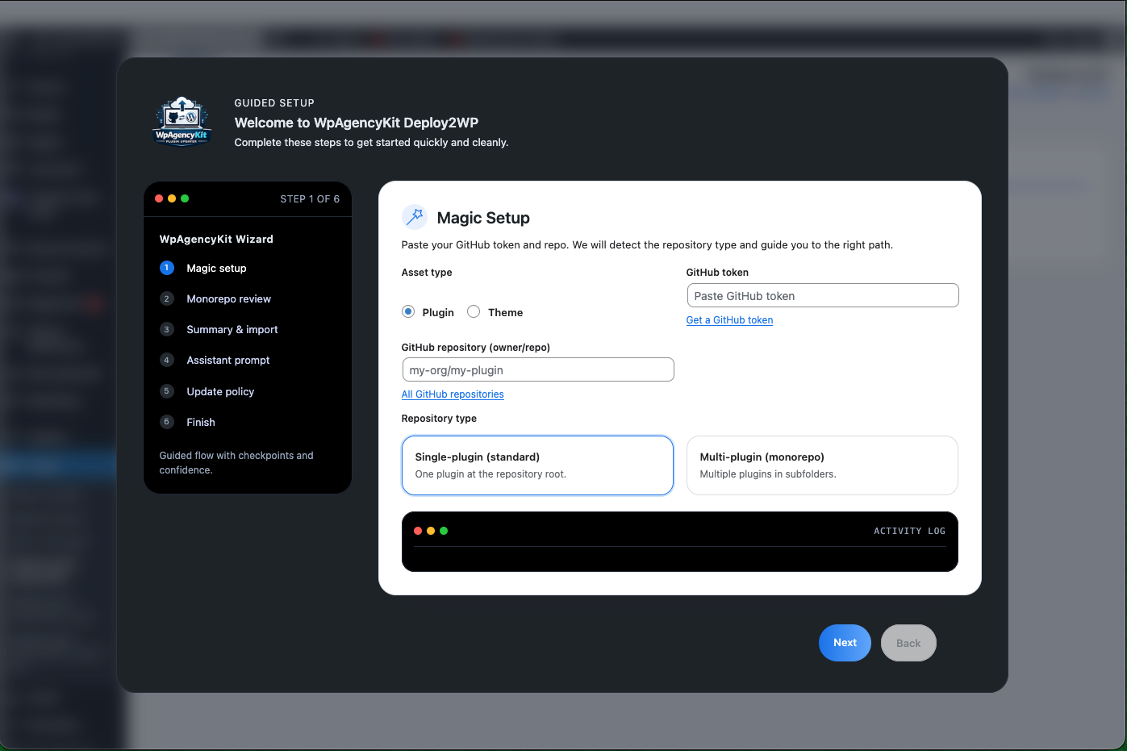Click the Asset type label

coord(427,273)
